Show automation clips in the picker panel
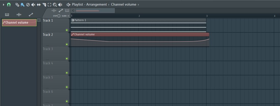 [x=31, y=14]
